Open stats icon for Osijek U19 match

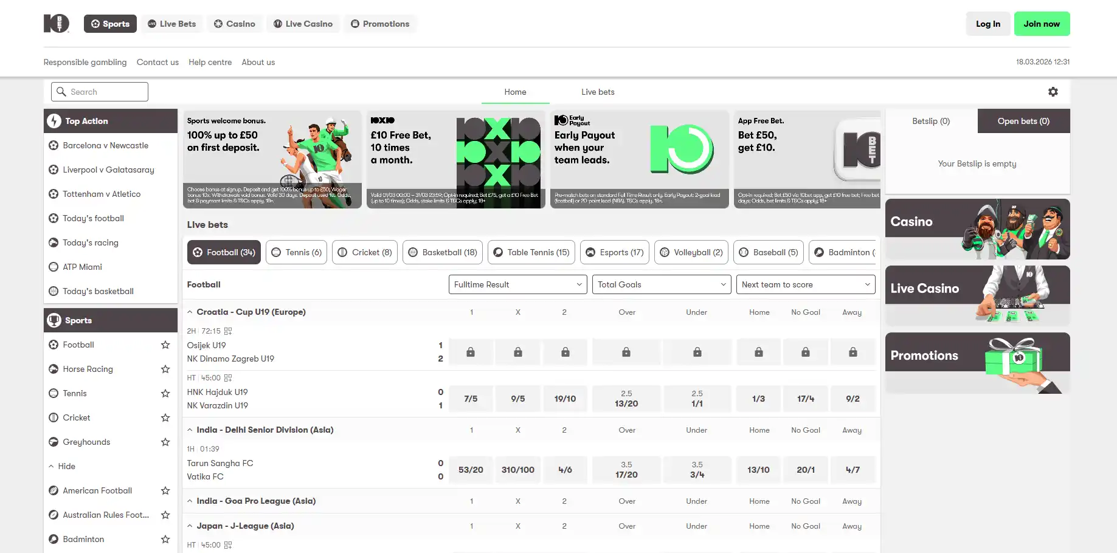(228, 331)
